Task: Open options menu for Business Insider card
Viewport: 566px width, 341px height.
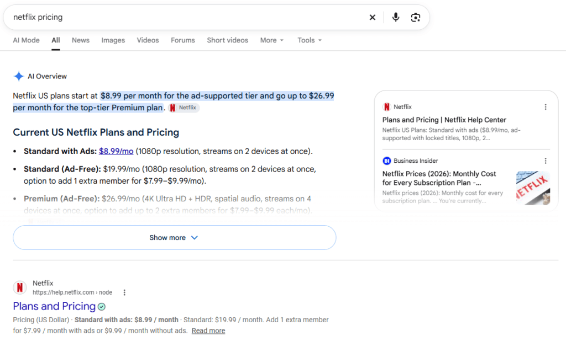Action: pos(546,161)
